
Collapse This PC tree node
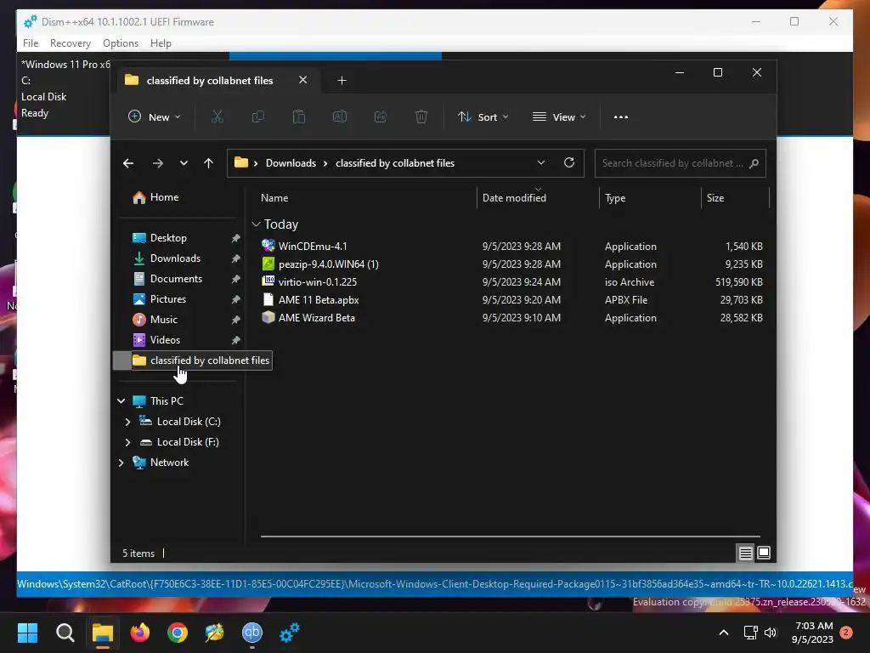coord(121,401)
